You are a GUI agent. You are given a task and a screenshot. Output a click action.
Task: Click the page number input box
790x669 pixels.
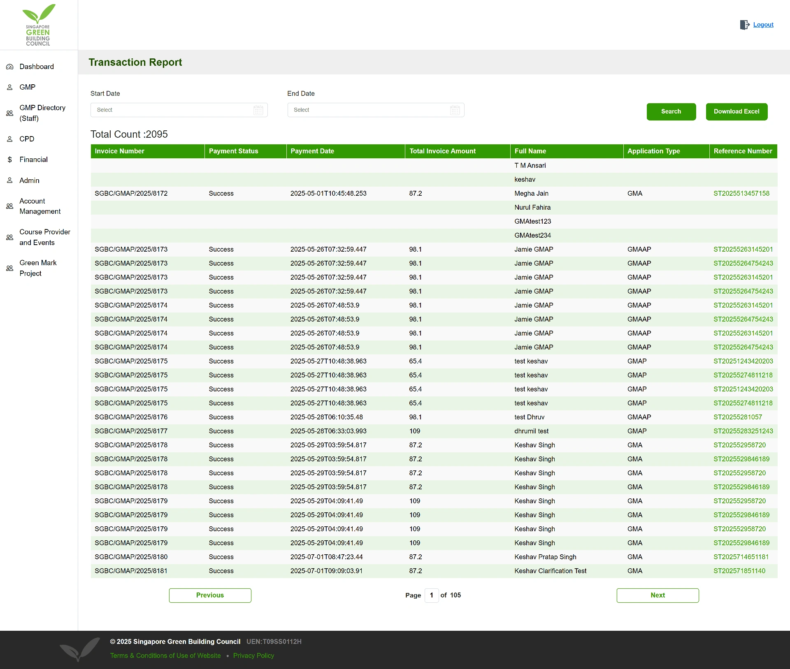pos(431,595)
